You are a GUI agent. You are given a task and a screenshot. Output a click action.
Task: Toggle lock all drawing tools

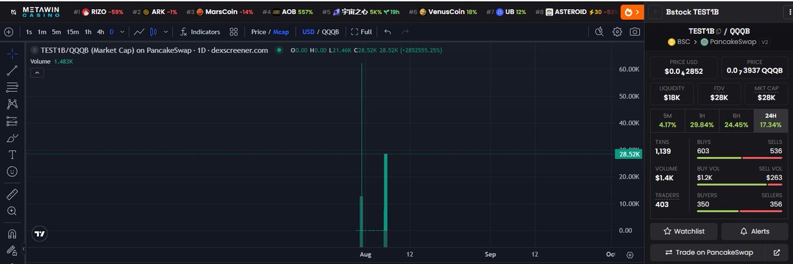(12, 251)
